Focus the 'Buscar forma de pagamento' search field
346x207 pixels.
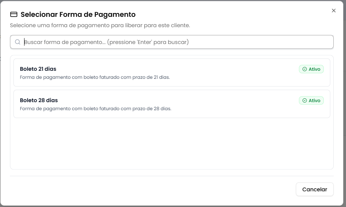[x=172, y=42]
